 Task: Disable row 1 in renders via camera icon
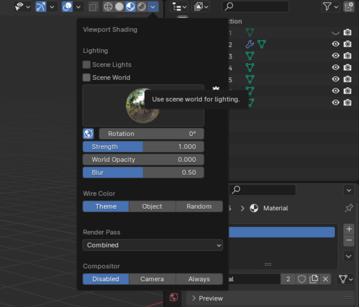347,32
